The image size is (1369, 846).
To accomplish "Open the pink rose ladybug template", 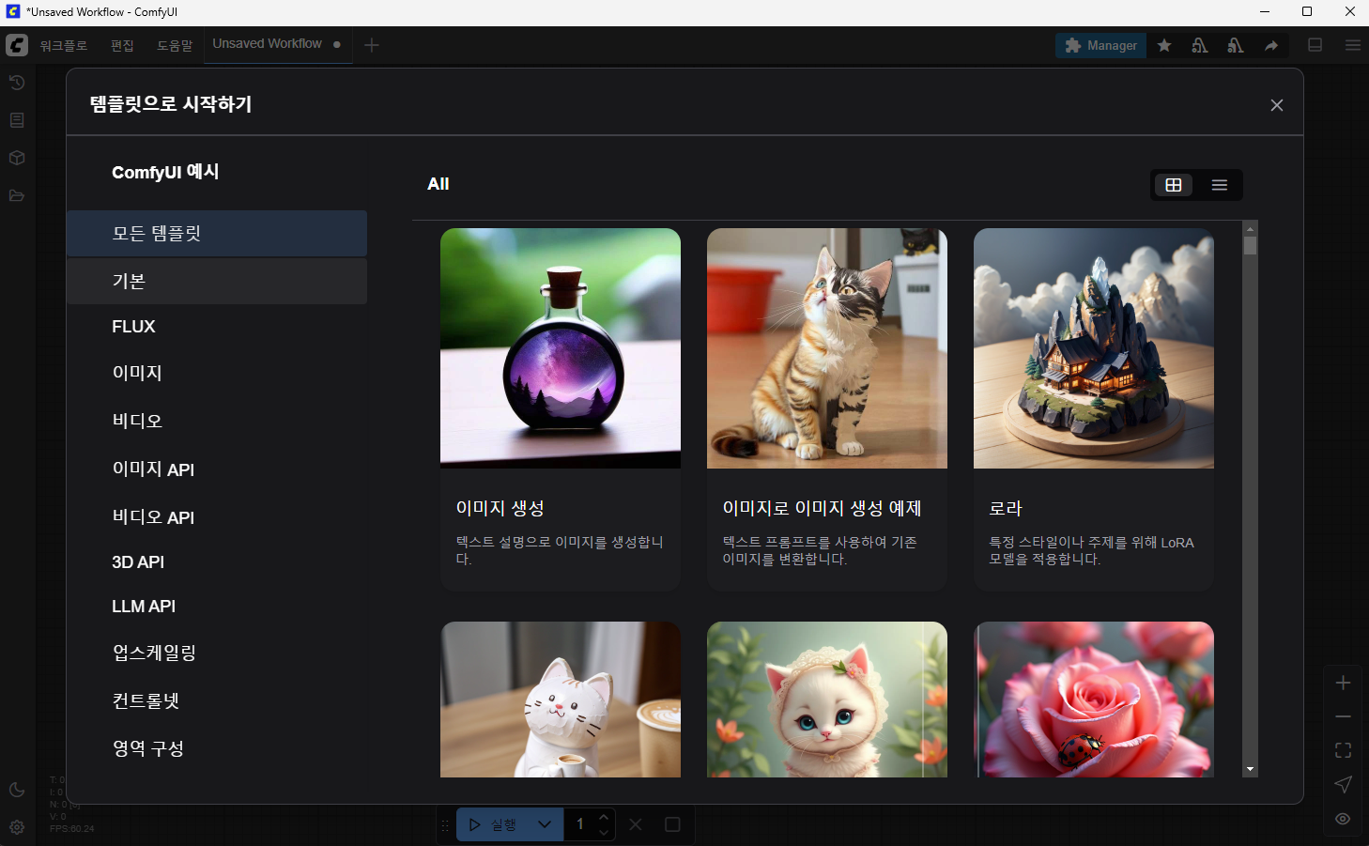I will 1094,700.
